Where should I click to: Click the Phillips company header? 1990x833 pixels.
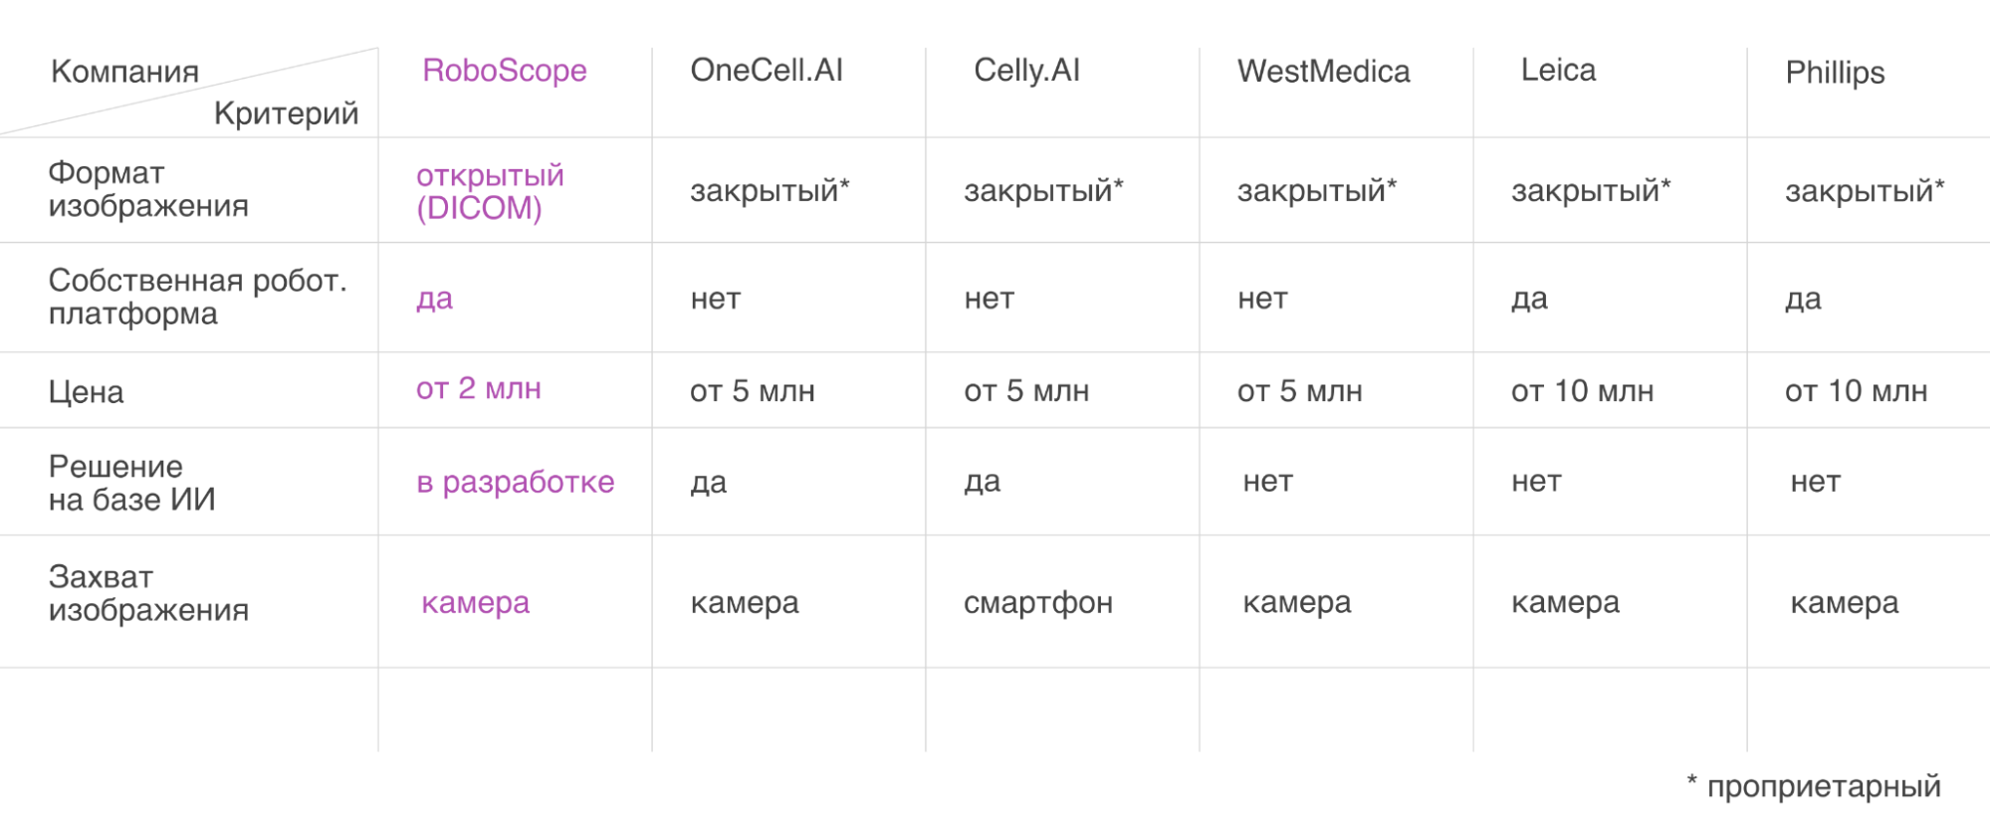coord(1834,73)
